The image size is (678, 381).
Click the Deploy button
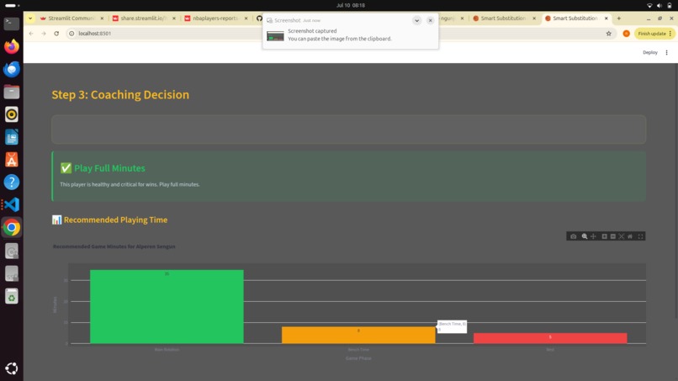650,52
